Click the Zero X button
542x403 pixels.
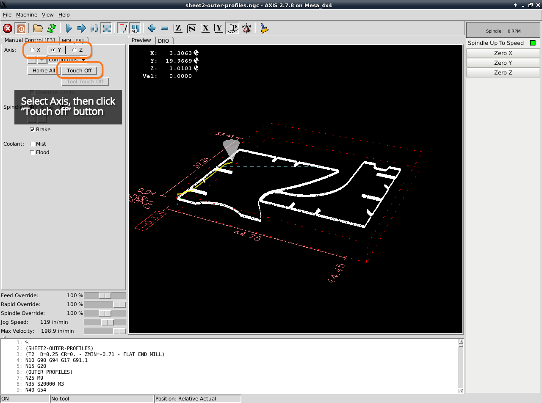[x=503, y=53]
